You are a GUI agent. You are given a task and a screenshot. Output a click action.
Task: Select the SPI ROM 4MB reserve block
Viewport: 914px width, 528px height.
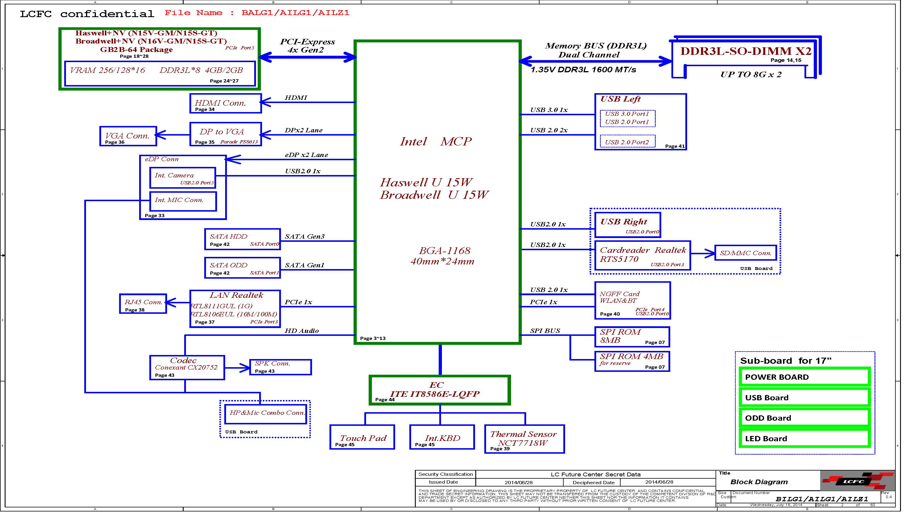click(x=632, y=361)
